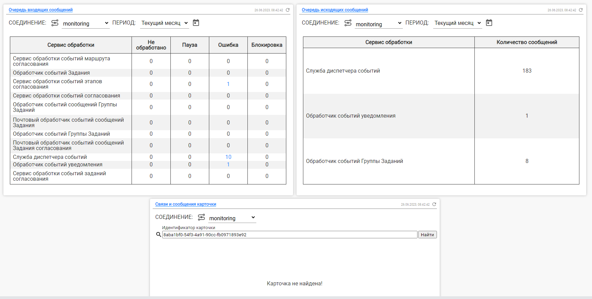Open connection dropdown in incoming queue panel
The image size is (592, 299).
tap(86, 23)
